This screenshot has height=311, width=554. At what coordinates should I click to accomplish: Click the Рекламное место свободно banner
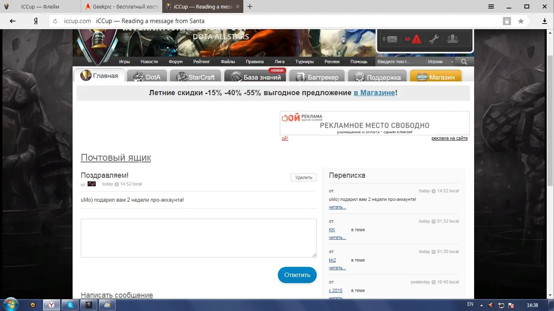click(374, 123)
